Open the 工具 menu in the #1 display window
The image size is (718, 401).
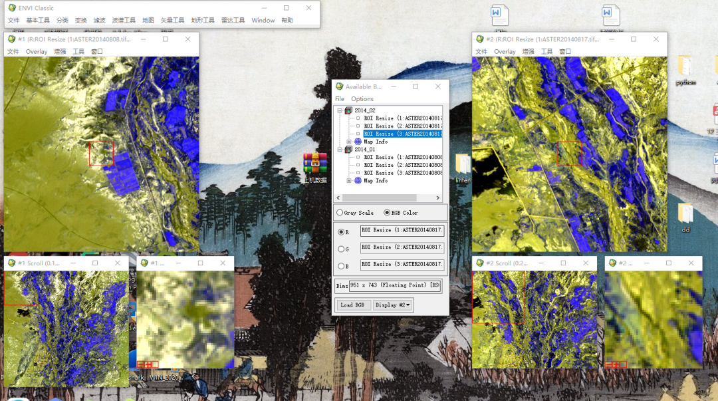point(78,51)
